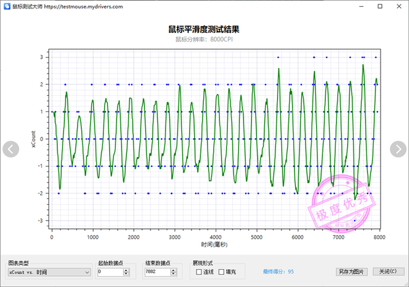
Task: Increase the 起始数据点 spinner value
Action: [x=126, y=269]
